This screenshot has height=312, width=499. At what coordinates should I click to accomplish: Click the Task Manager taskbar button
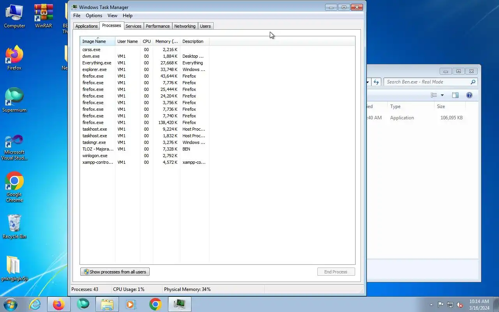pyautogui.click(x=179, y=304)
